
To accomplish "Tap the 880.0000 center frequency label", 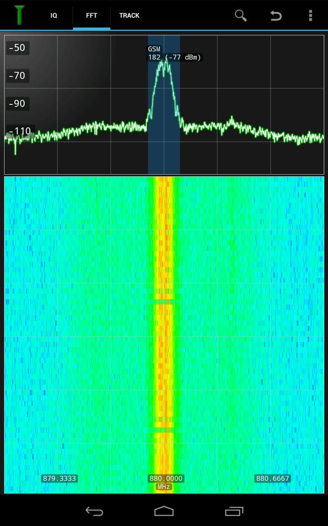I will point(166,478).
